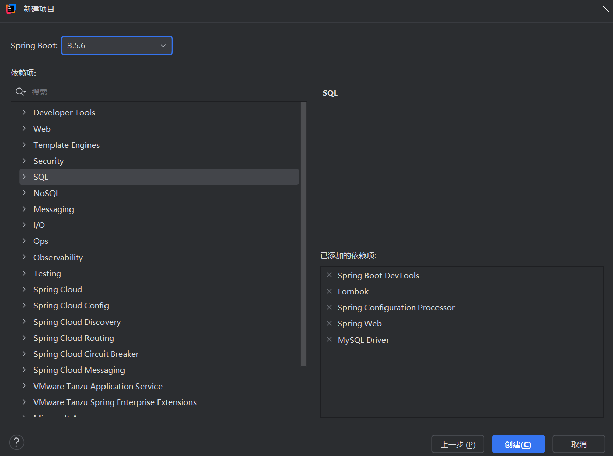
Task: Remove Spring Web dependency via X
Action: click(x=329, y=323)
